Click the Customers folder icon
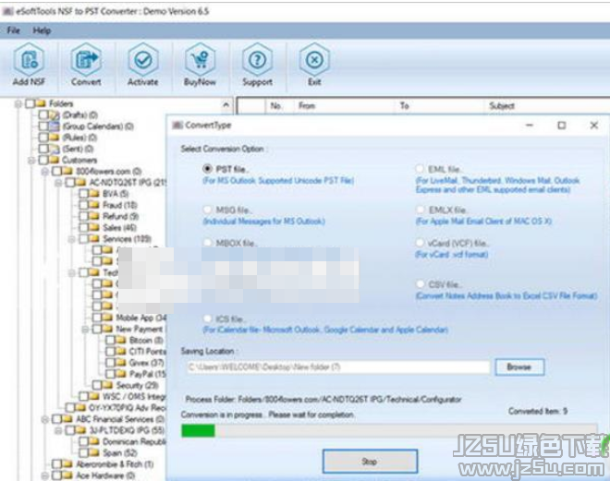This screenshot has width=610, height=481. (55, 160)
